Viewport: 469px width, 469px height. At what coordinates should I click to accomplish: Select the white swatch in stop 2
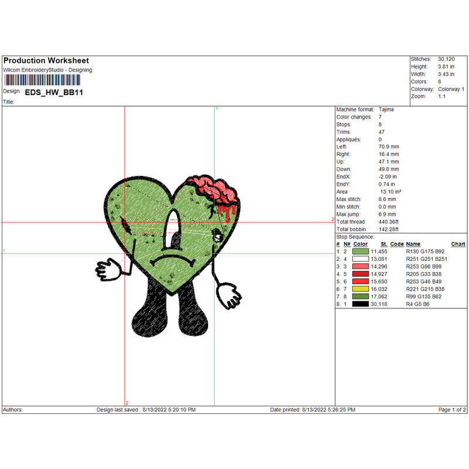pos(361,259)
